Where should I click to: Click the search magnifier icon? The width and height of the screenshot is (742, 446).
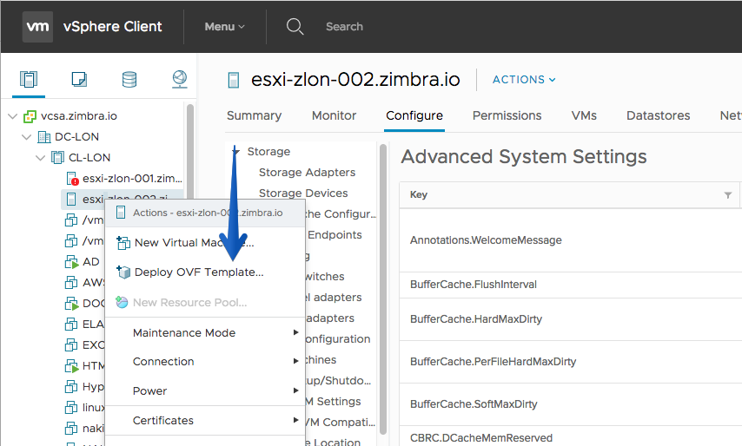[x=295, y=26]
